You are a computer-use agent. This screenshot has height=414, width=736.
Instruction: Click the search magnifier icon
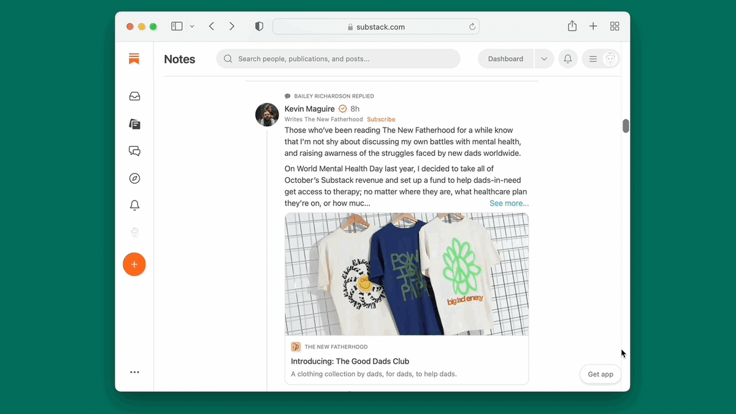[228, 59]
